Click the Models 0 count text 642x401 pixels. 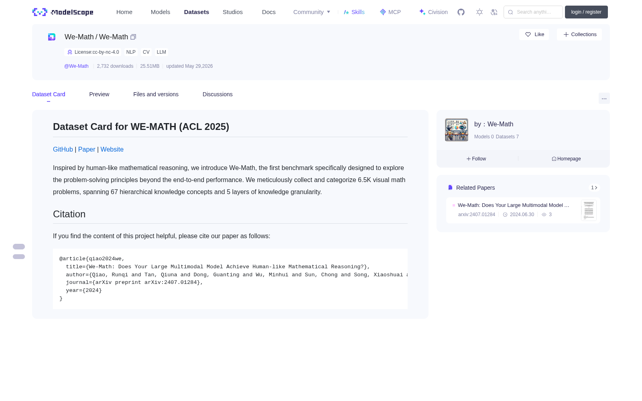coord(484,137)
